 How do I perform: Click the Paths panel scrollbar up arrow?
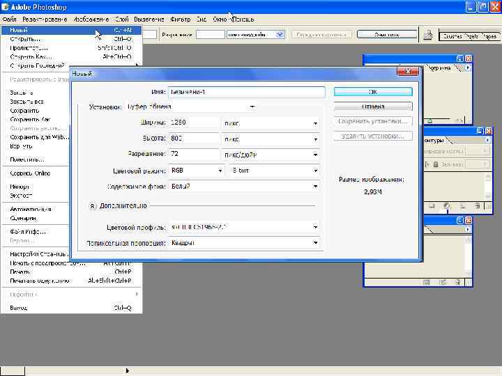[x=487, y=176]
